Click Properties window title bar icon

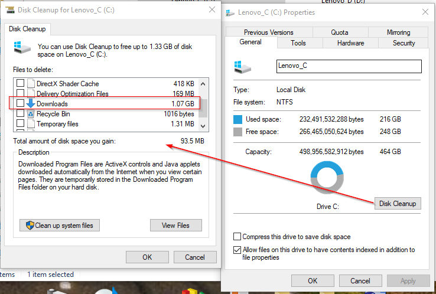(230, 12)
